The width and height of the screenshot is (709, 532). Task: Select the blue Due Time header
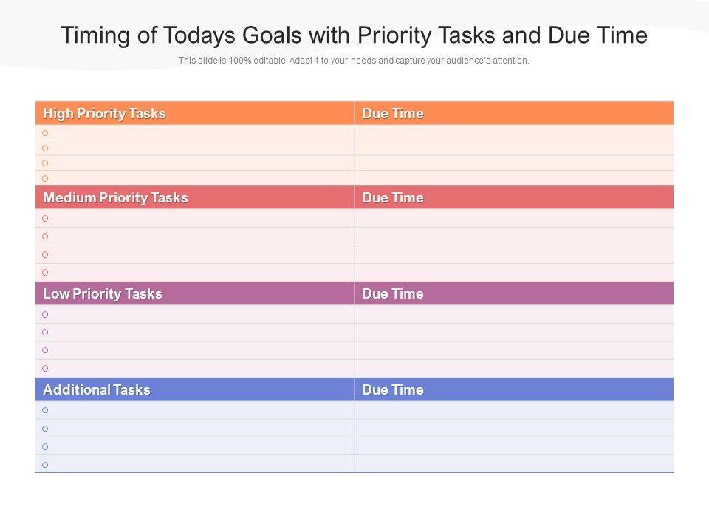(x=393, y=390)
